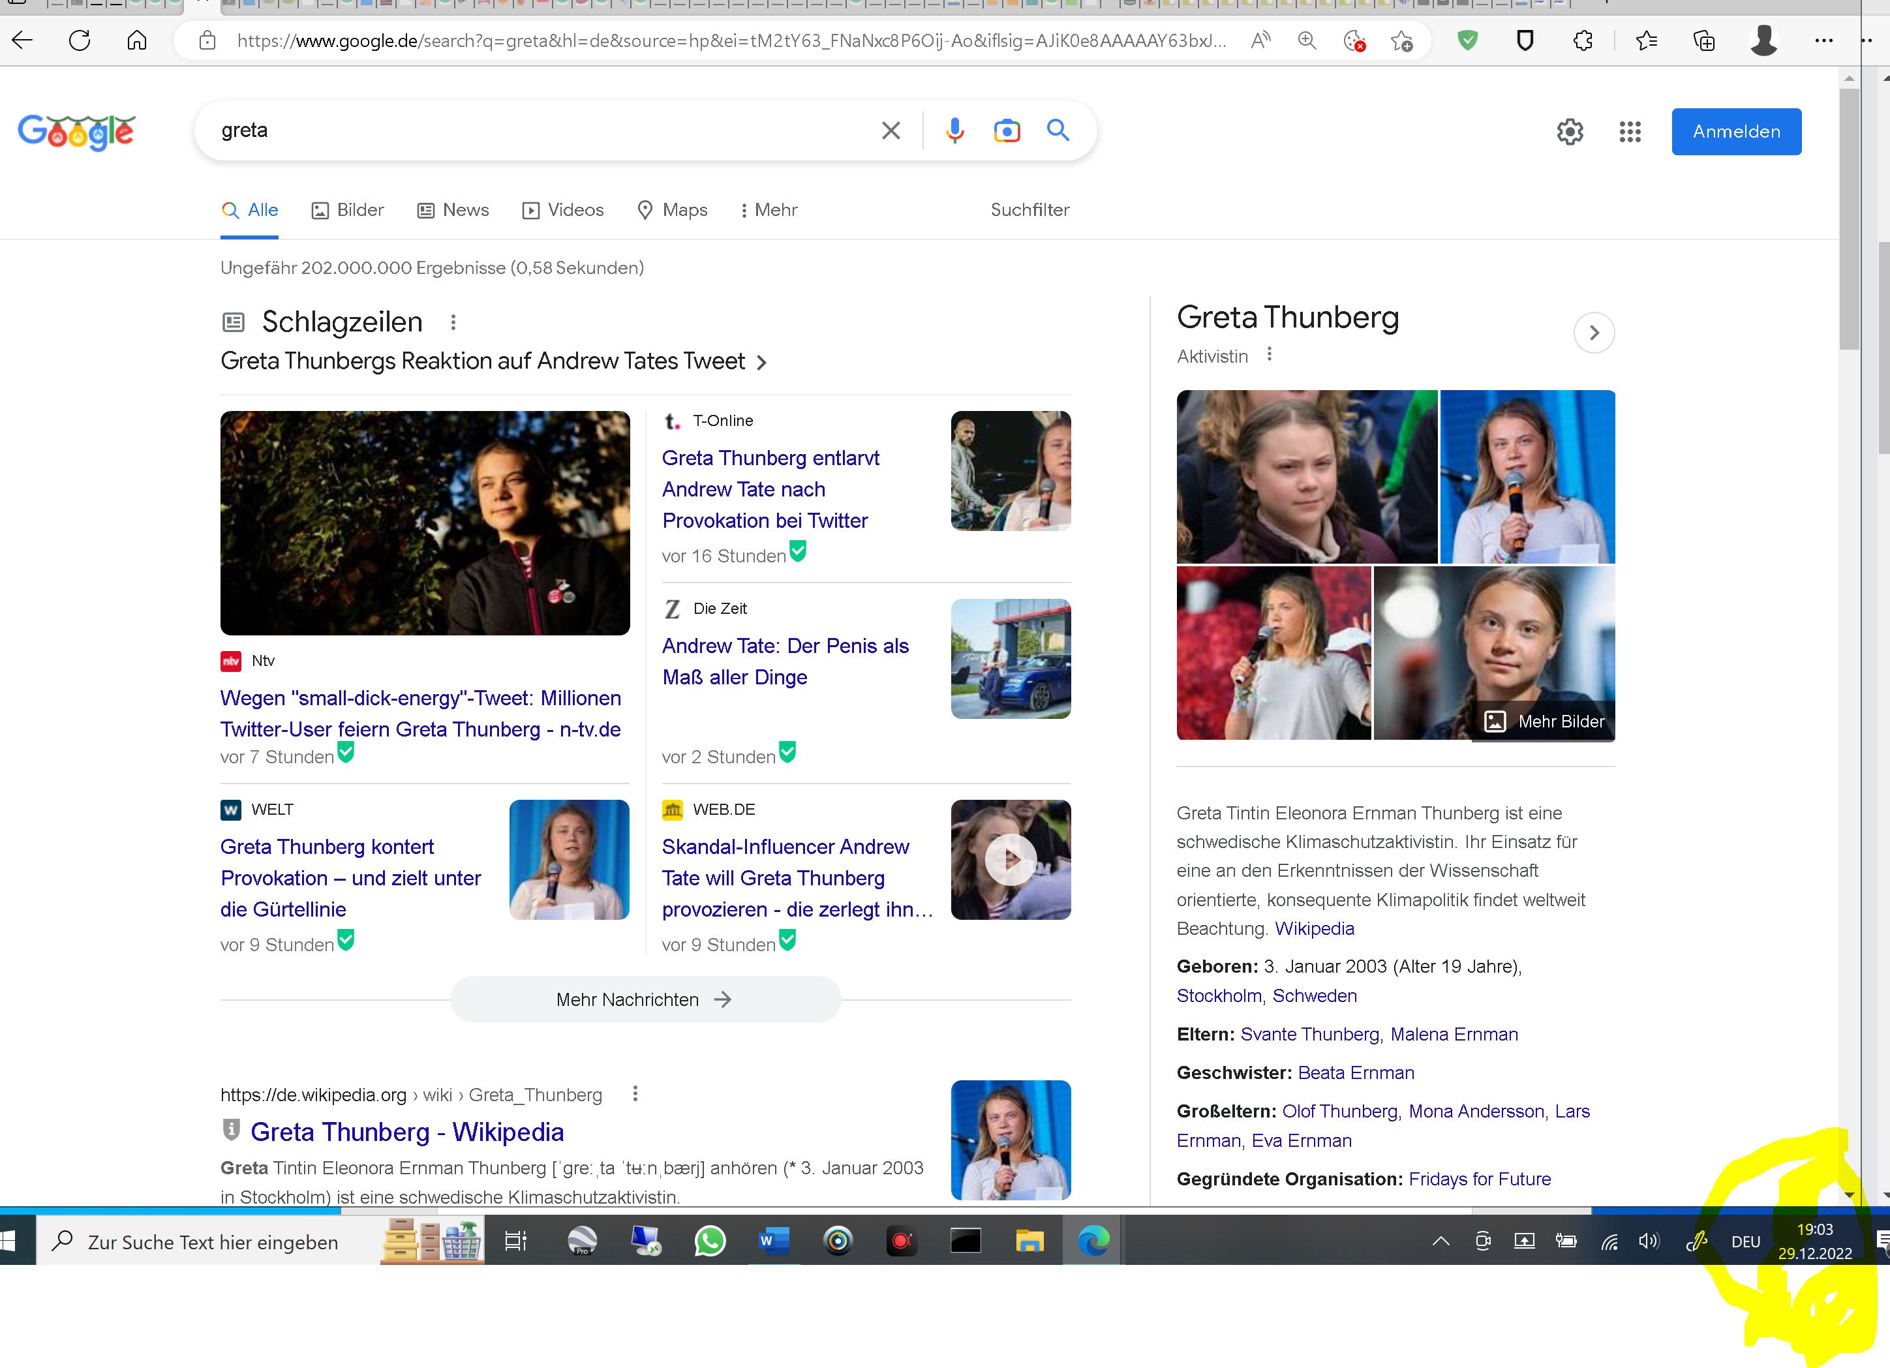
Task: Open the T-Online Greta Thunberg entlarvt article
Action: pos(770,489)
